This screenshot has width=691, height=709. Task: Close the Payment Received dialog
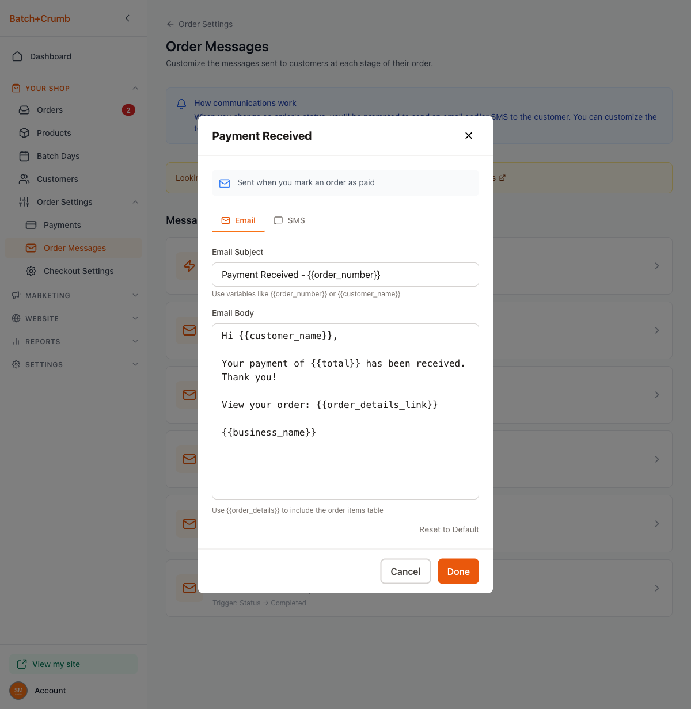[469, 136]
